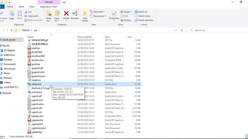Screen dimensions: 248x139
Task: Open Pictures in the navigation pane
Action: point(8,78)
